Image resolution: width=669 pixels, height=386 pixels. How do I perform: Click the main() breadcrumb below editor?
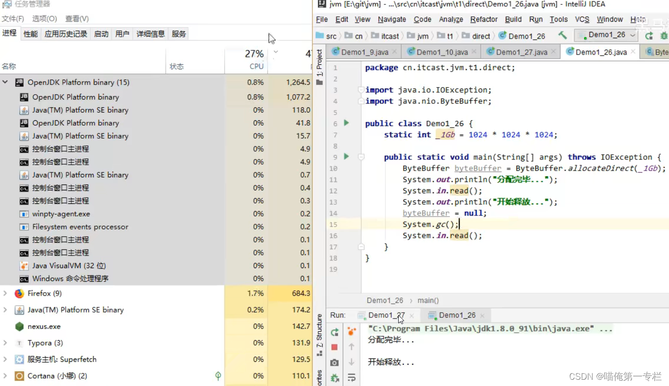428,300
